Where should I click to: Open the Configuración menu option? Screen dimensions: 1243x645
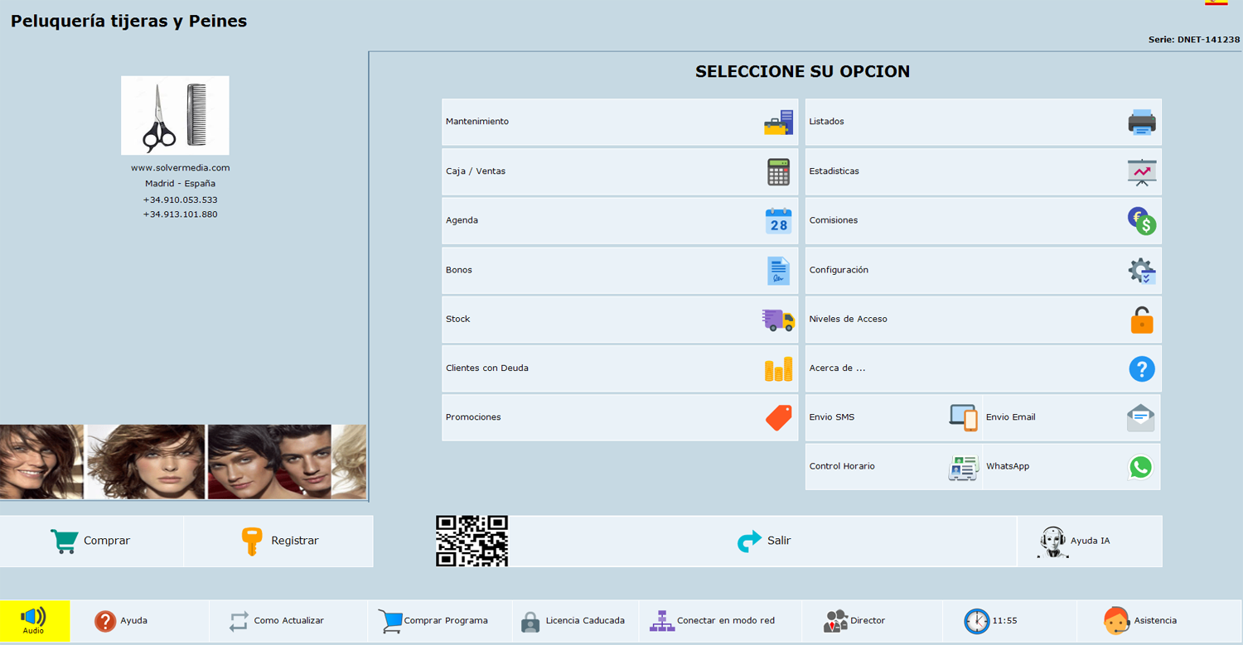click(x=983, y=270)
